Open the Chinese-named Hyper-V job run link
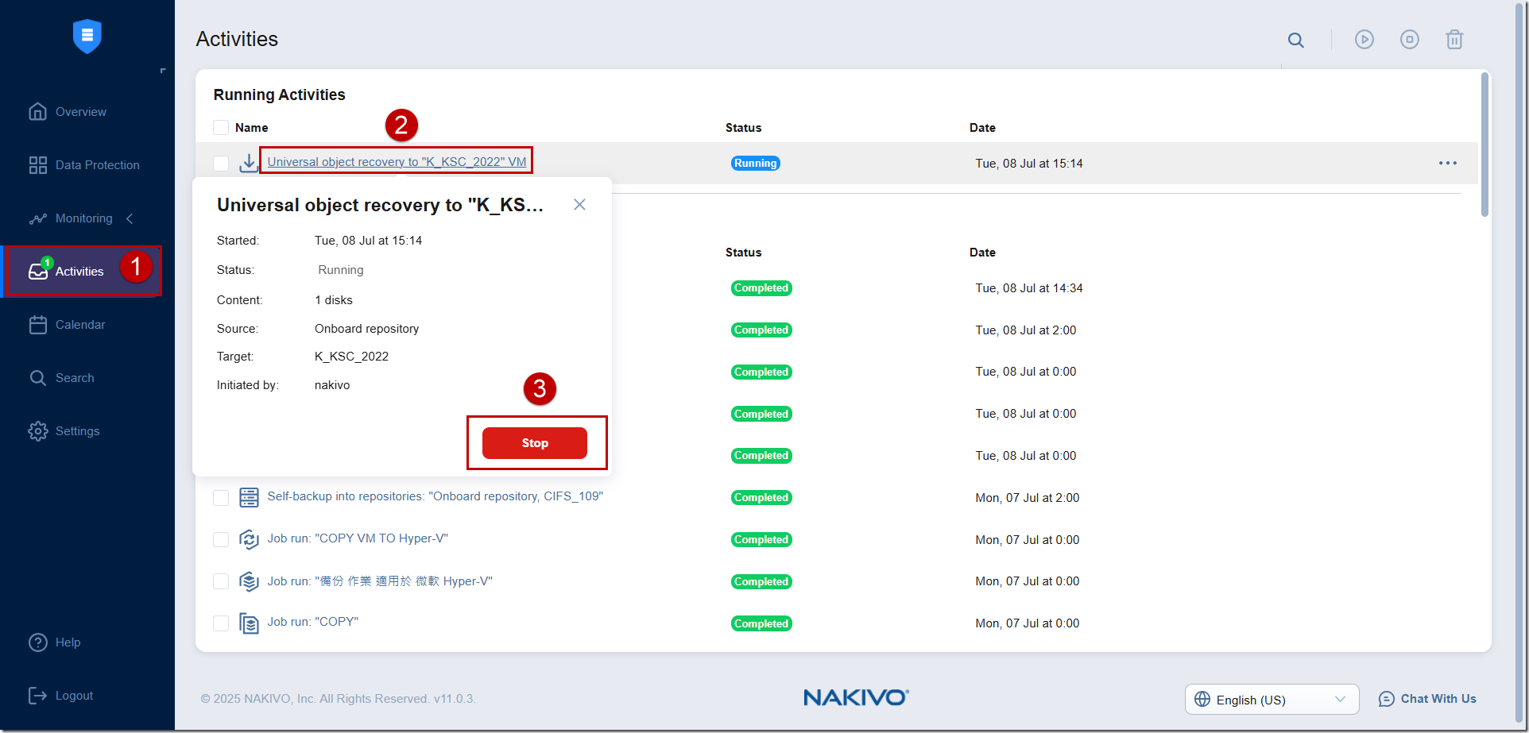This screenshot has width=1529, height=733. click(x=380, y=581)
